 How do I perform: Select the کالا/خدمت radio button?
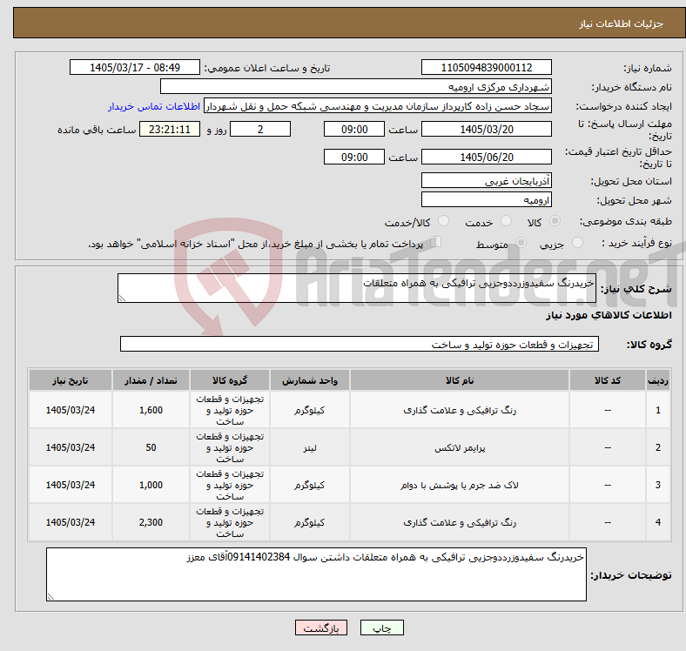pyautogui.click(x=444, y=221)
